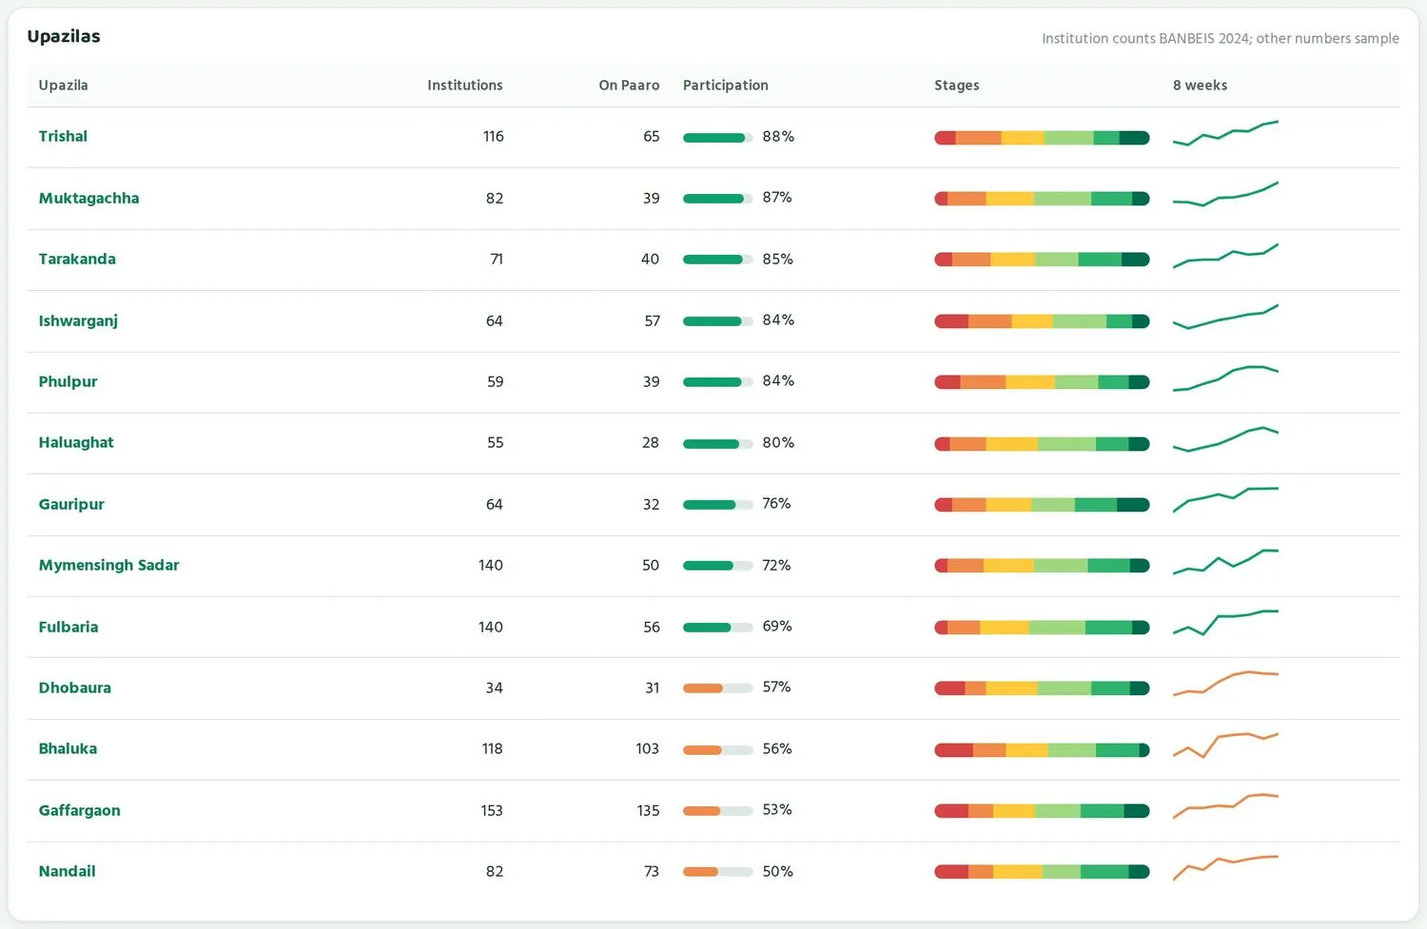Screen dimensions: 1427x929
Task: Open Mymensingh Sadar upazila details
Action: (108, 566)
